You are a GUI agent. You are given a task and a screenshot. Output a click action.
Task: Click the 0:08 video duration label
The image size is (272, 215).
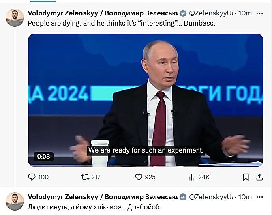point(43,156)
